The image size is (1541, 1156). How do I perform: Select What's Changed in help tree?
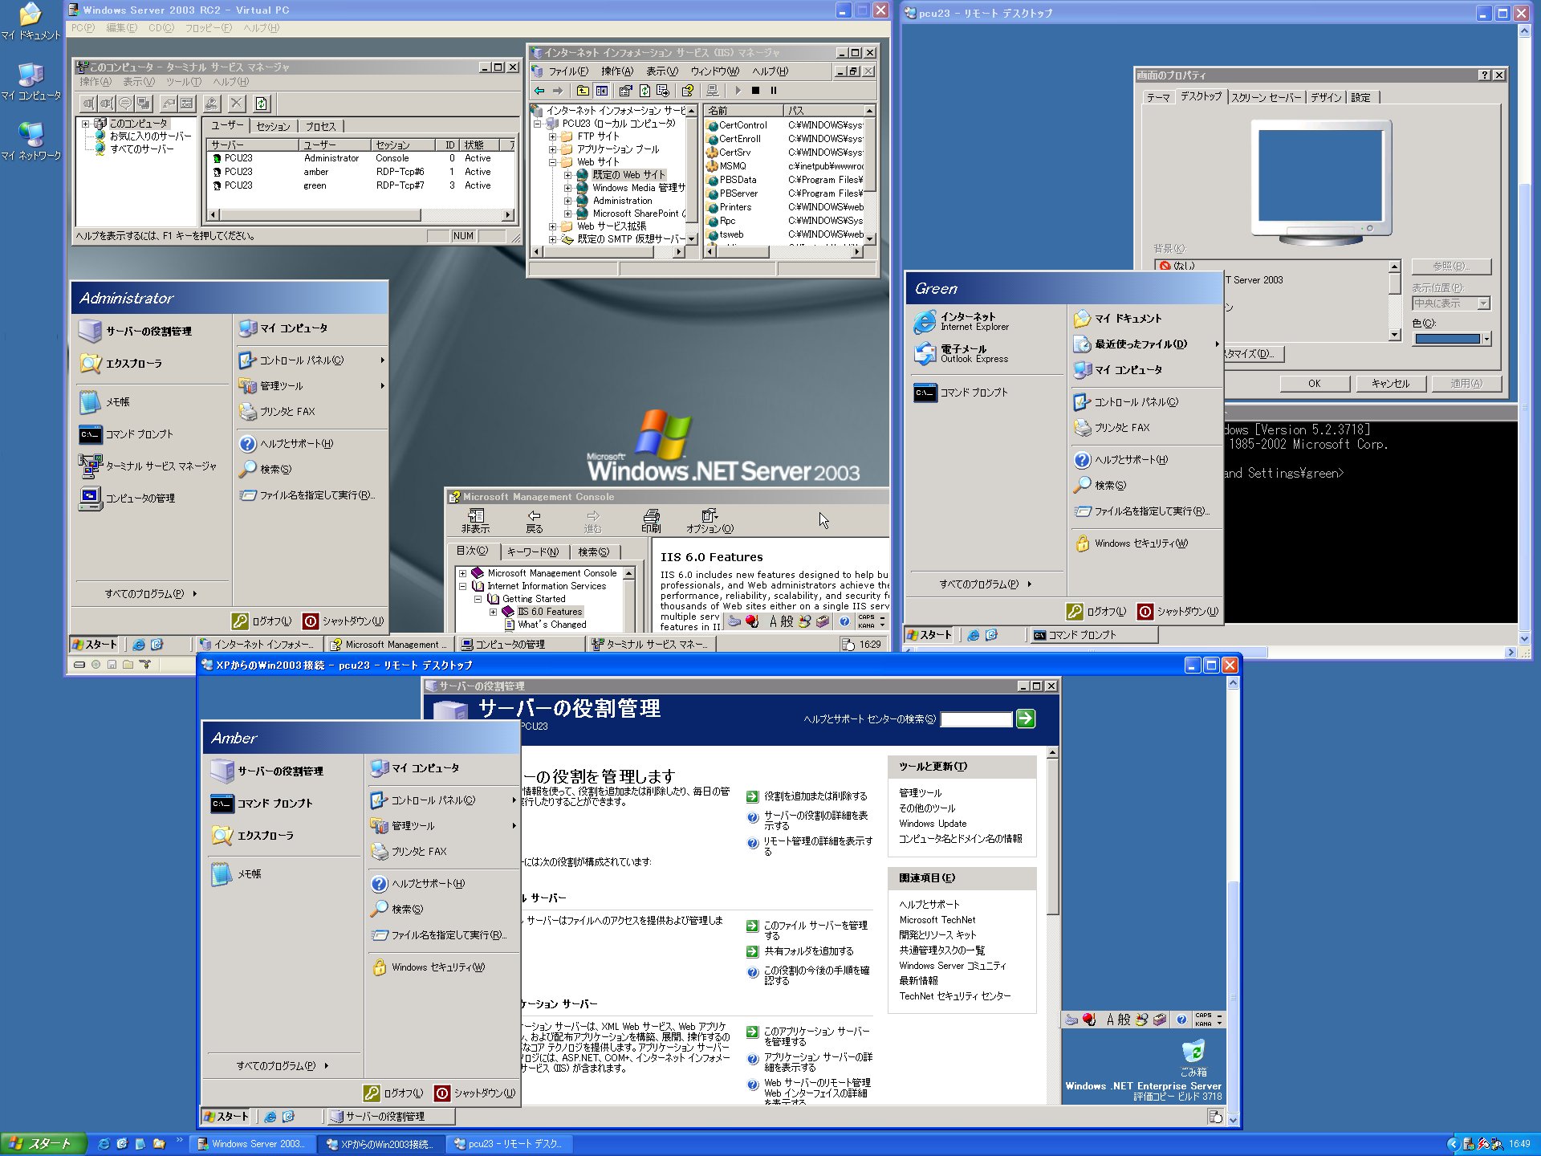(x=552, y=625)
